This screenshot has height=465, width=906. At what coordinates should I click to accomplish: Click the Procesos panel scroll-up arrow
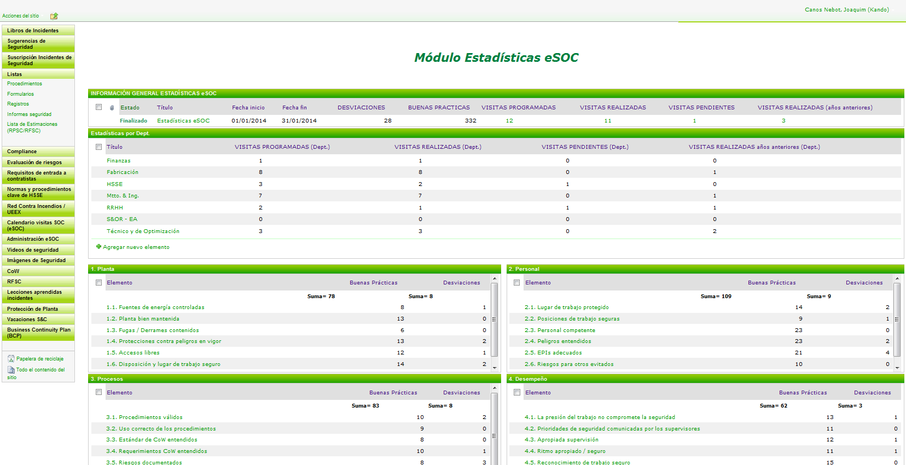[x=495, y=388]
